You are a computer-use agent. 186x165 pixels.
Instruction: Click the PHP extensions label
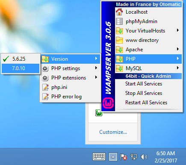pos(68,78)
